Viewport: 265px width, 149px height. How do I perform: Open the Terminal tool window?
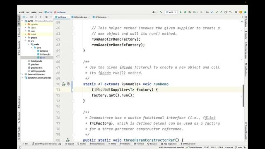click(x=139, y=144)
